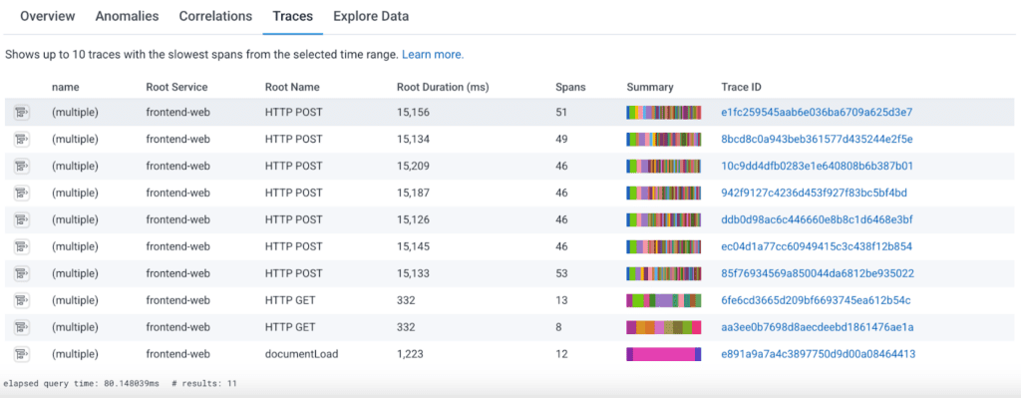Open the Explore Data tab
Image resolution: width=1021 pixels, height=398 pixels.
[x=371, y=16]
